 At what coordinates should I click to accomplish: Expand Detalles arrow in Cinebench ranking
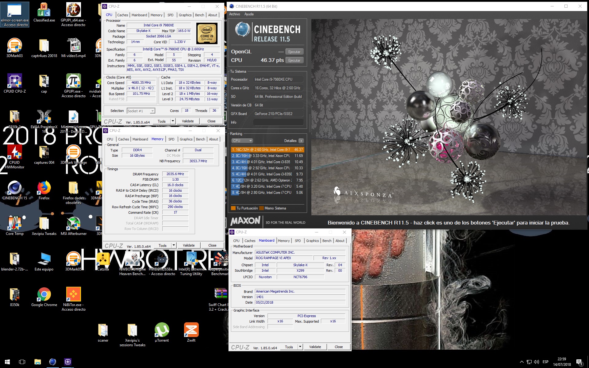[301, 141]
